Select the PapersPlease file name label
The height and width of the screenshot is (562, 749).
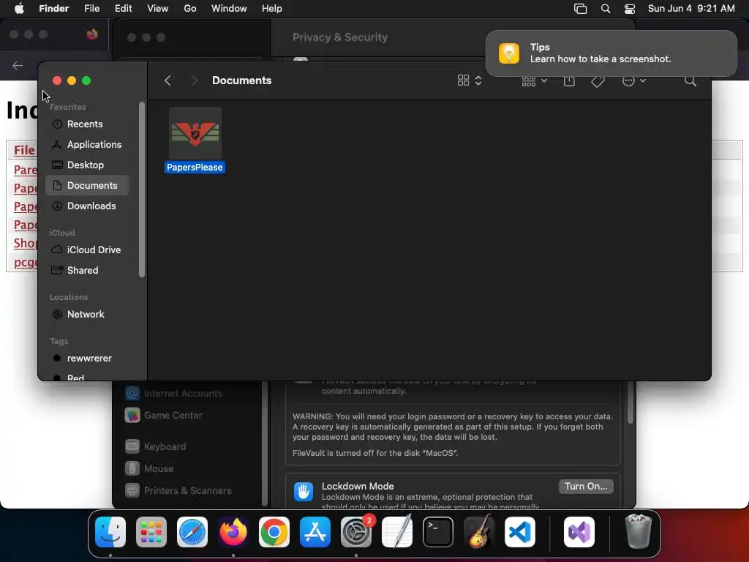tap(195, 168)
